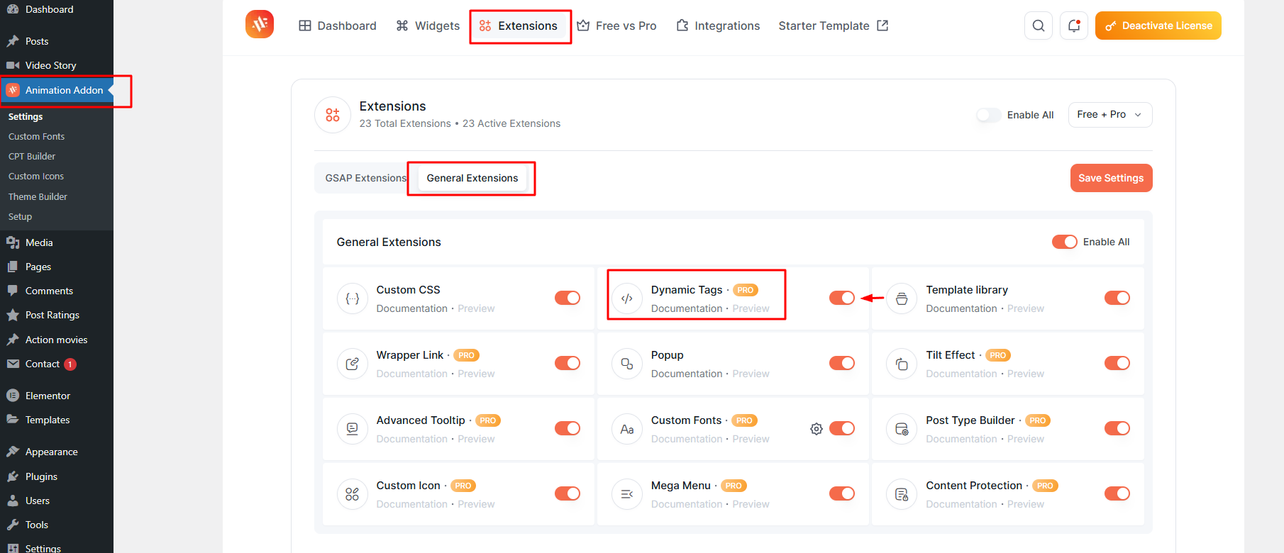
Task: Open the Extensions nav tab
Action: 519,26
